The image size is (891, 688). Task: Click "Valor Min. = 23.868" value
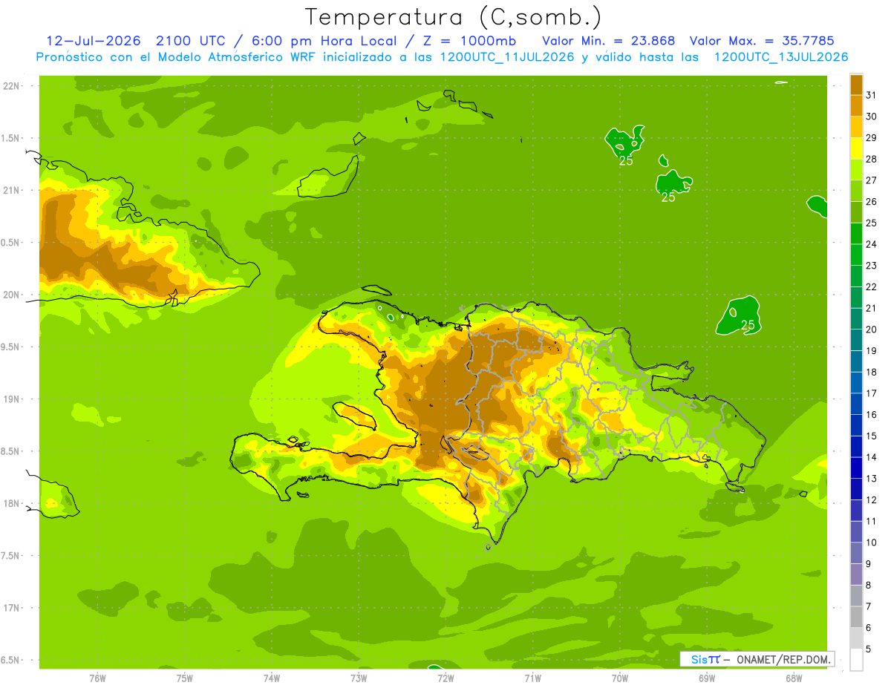point(609,41)
